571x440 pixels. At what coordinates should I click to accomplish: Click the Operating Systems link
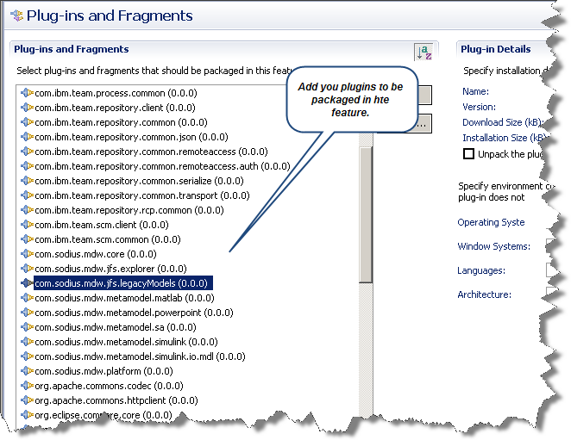point(491,222)
